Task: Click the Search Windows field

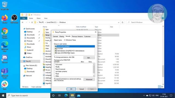Action: click(144, 22)
